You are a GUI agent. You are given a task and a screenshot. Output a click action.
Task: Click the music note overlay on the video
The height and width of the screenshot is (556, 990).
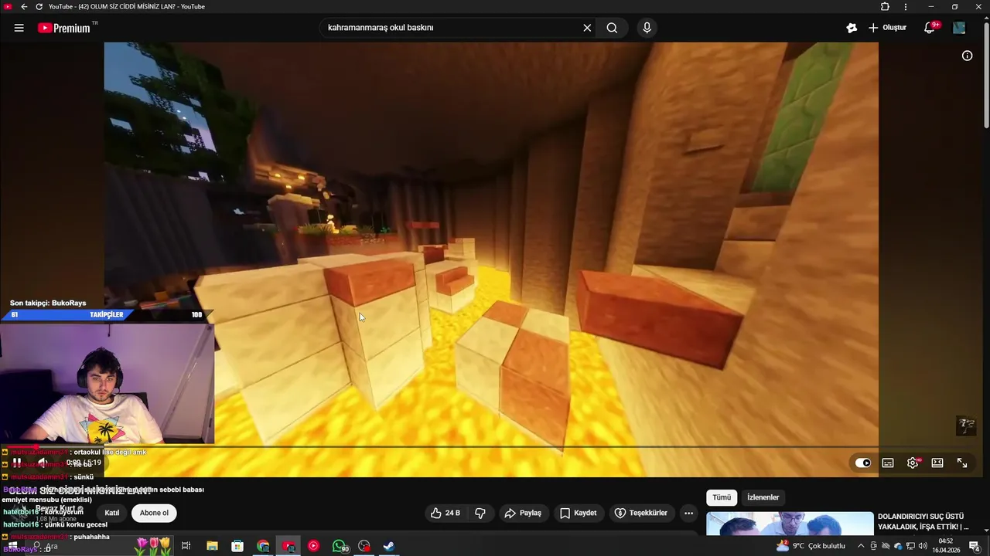pyautogui.click(x=966, y=425)
